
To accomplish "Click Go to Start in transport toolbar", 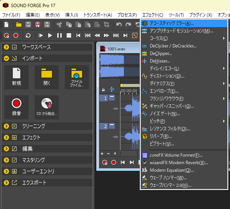I will pyautogui.click(x=78, y=35).
